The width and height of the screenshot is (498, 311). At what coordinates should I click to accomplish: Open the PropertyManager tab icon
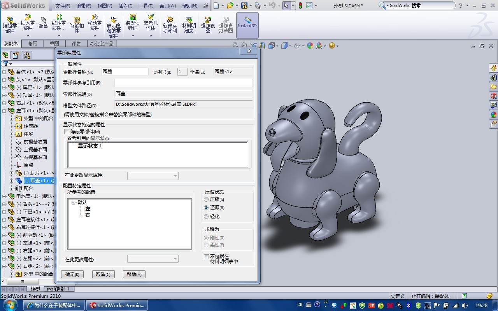16,55
